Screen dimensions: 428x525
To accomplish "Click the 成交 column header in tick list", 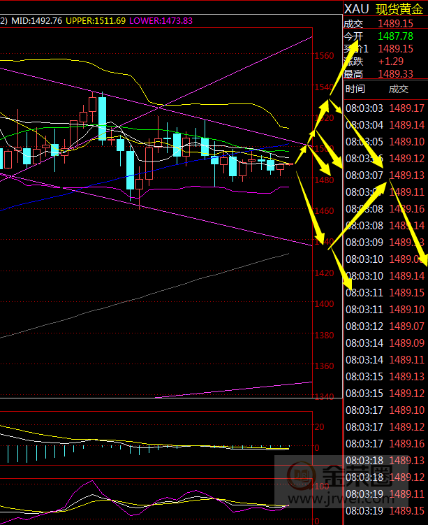I will pyautogui.click(x=399, y=89).
